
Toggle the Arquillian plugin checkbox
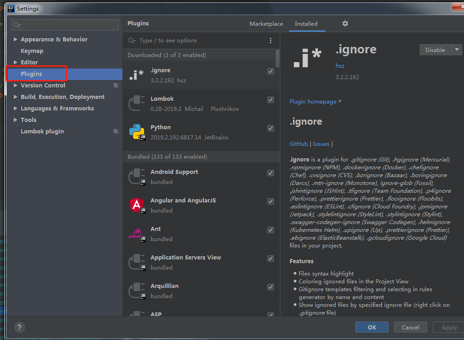tap(270, 287)
